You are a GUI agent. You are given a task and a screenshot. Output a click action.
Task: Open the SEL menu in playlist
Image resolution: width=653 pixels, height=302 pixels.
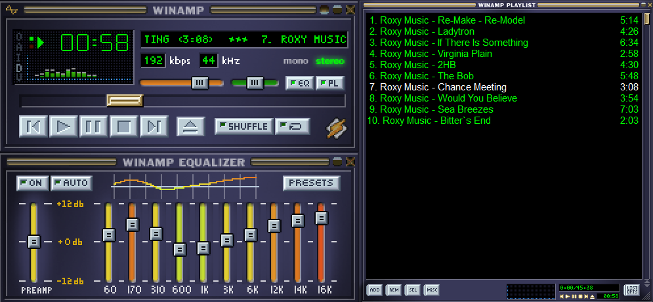coord(412,290)
